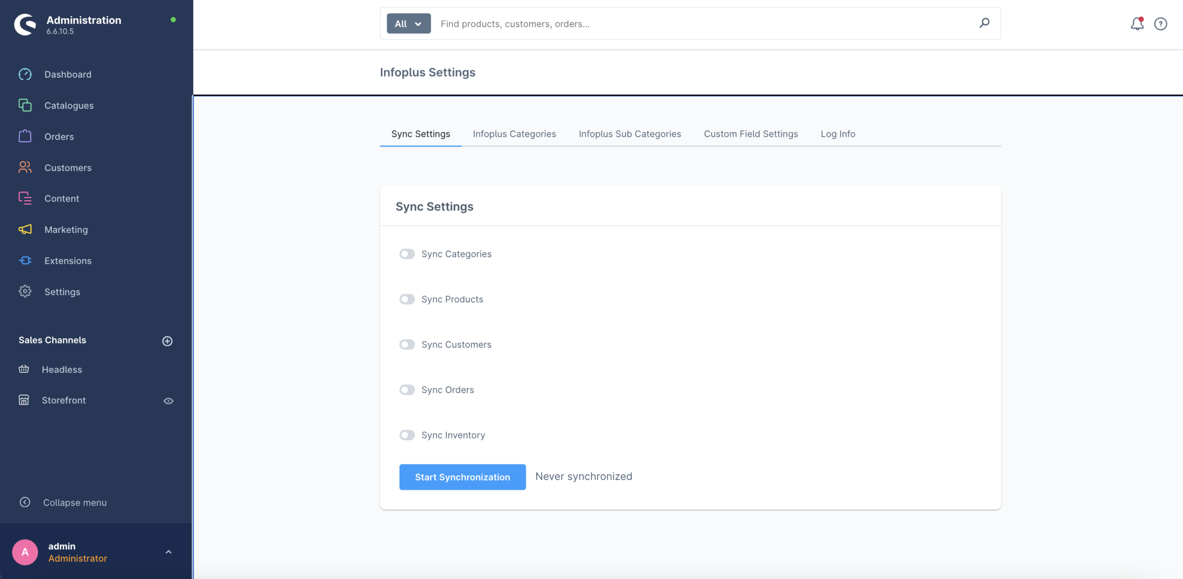The width and height of the screenshot is (1183, 579).
Task: Open the Log Info tab
Action: click(x=838, y=134)
